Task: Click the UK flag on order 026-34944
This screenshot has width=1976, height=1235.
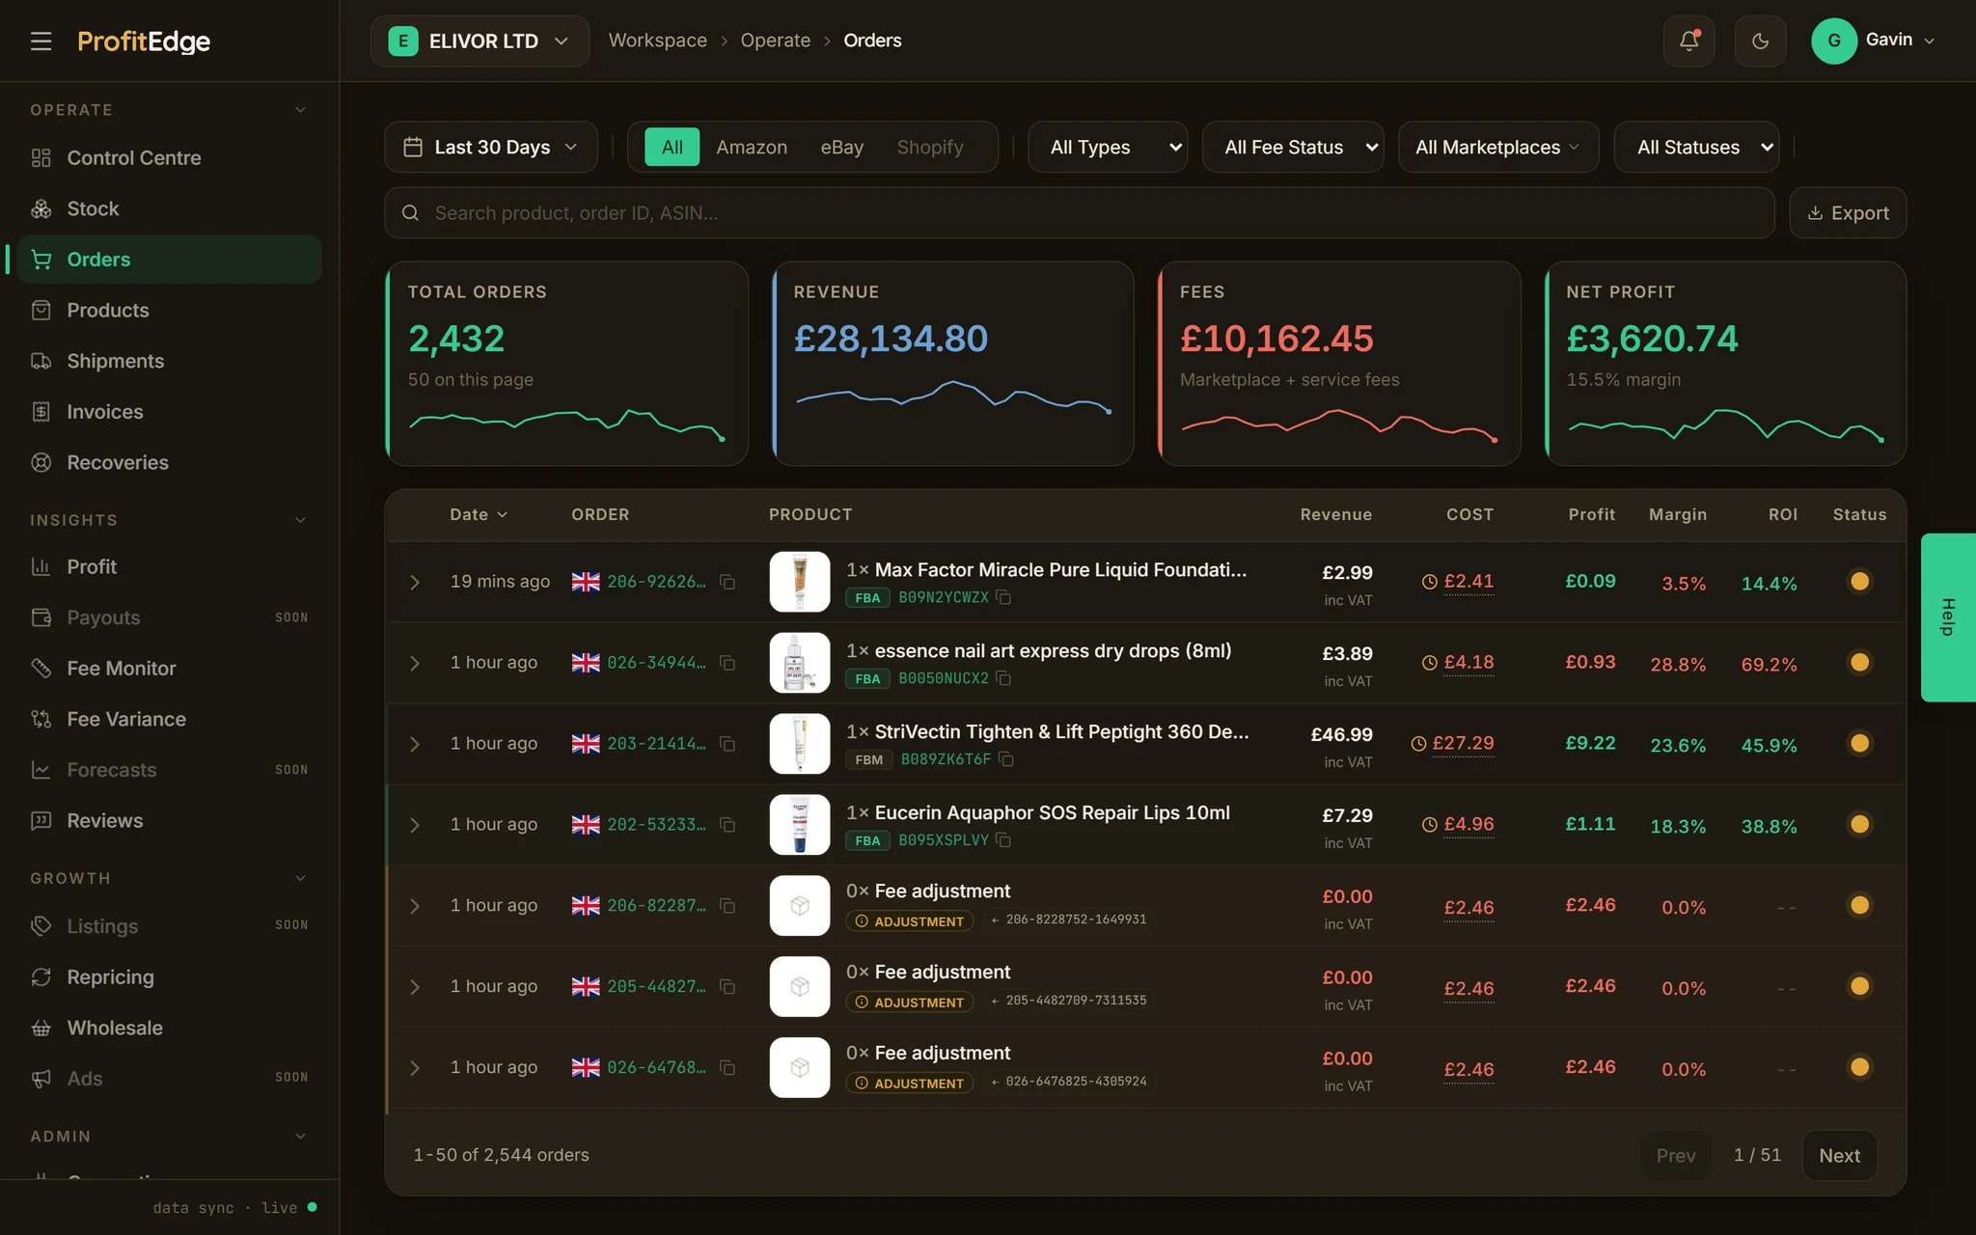Action: [585, 663]
